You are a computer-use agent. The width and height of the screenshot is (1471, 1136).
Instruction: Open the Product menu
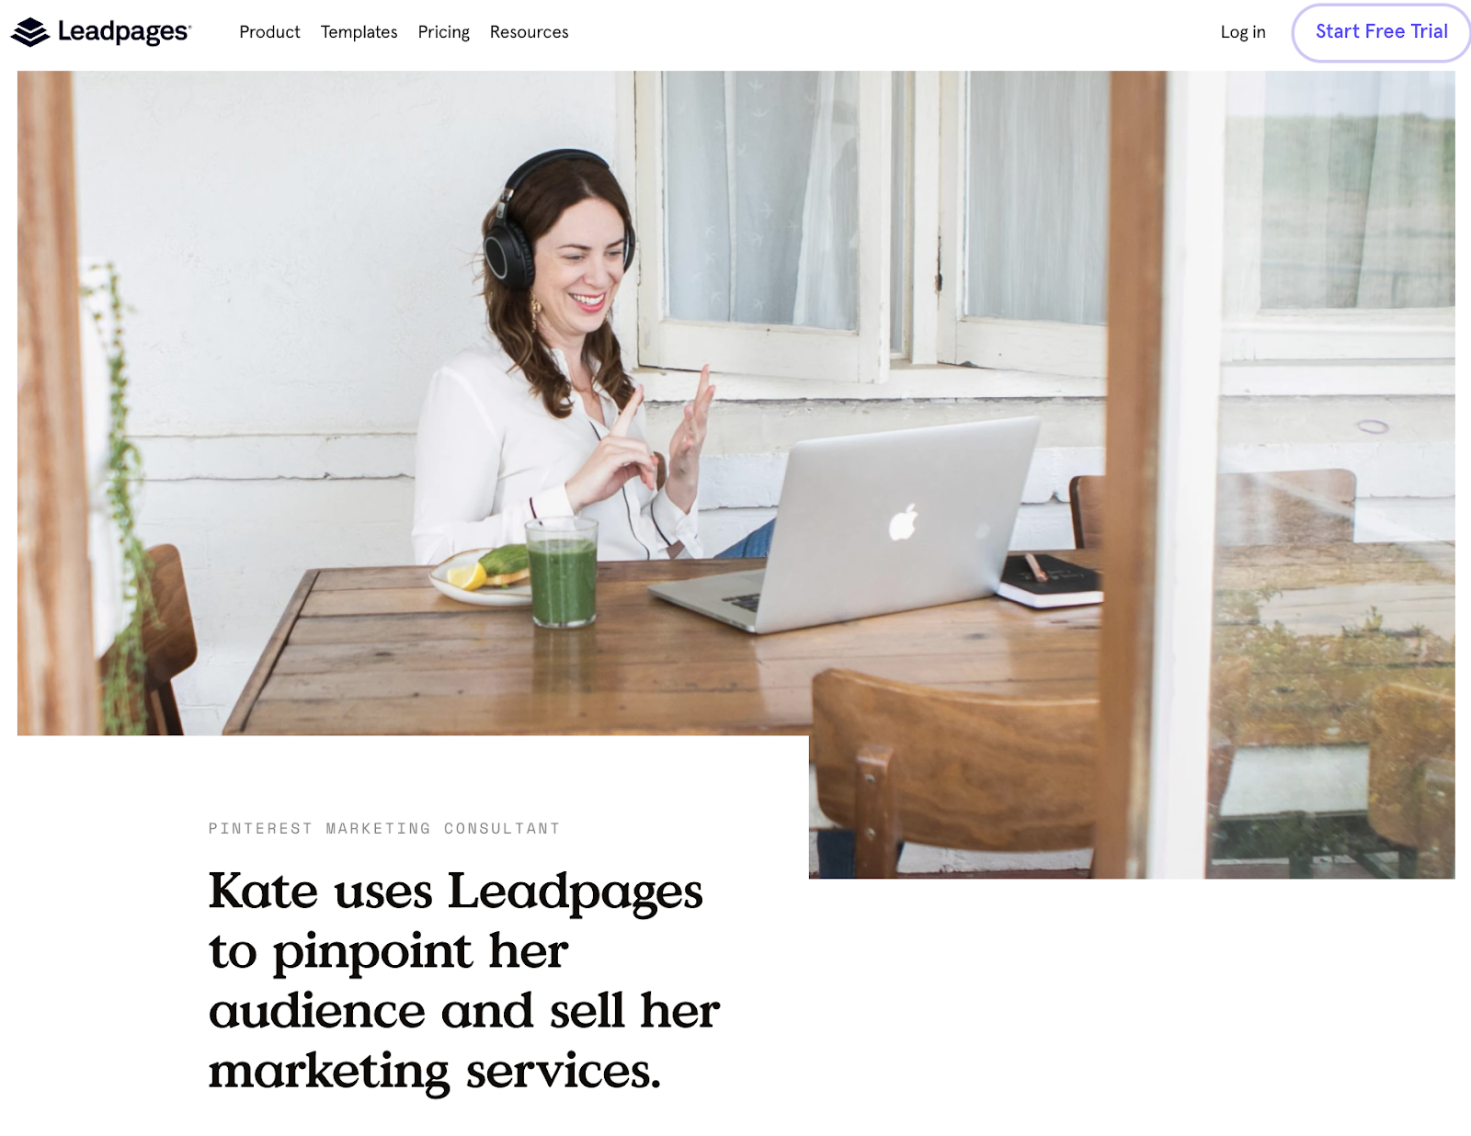pos(269,32)
